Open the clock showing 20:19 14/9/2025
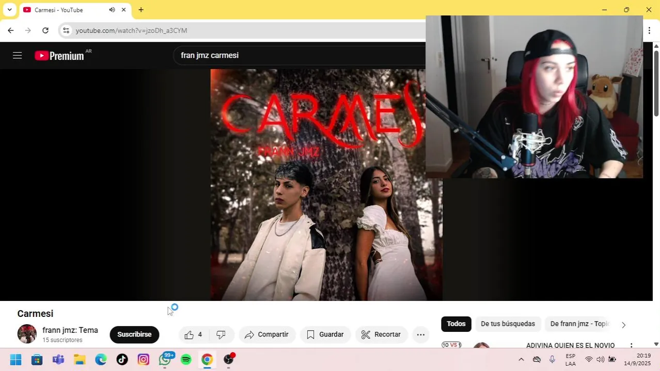 pyautogui.click(x=637, y=360)
